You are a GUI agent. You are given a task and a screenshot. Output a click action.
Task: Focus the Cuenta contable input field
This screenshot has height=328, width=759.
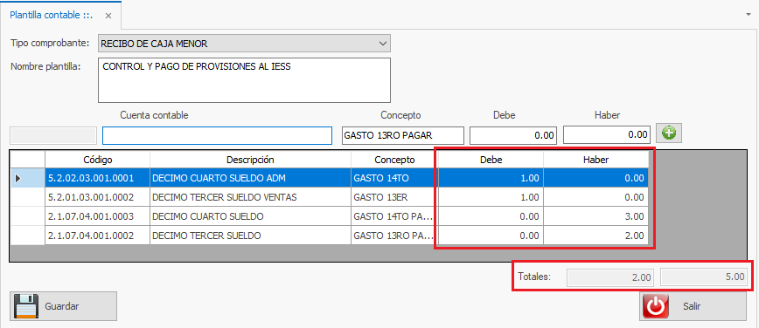(x=218, y=135)
